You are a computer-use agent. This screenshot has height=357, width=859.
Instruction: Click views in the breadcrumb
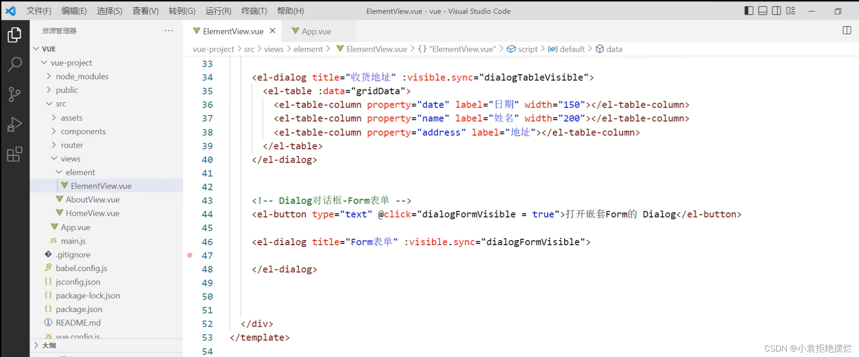(274, 49)
